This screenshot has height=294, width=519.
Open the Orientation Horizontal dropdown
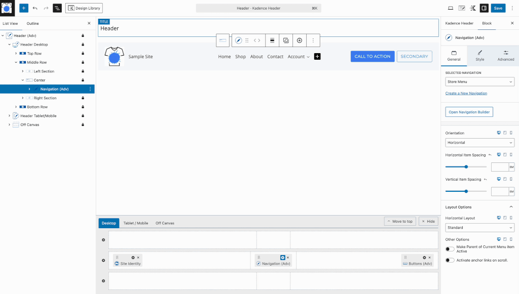coord(479,142)
